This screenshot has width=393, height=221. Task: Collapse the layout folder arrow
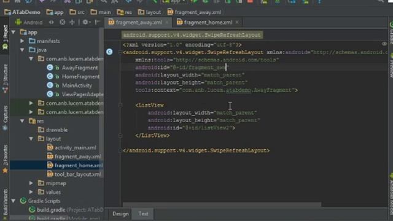click(x=31, y=139)
